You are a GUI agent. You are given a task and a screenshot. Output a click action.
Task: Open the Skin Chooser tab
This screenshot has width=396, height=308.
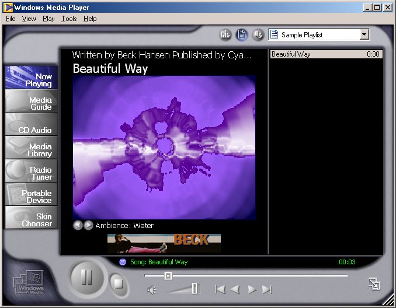click(x=31, y=218)
